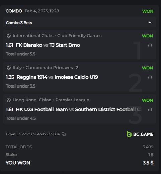161x174 pixels.
Task: Open the Club Friendly Games league link
Action: coord(79,36)
